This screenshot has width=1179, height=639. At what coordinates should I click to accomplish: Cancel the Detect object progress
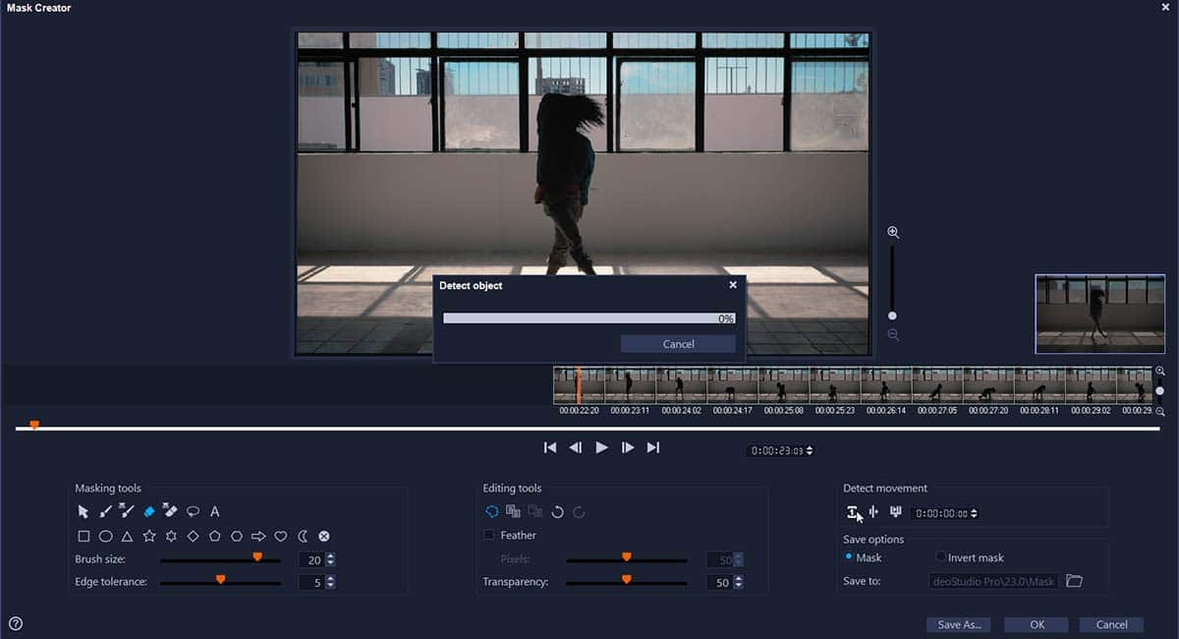click(x=678, y=344)
